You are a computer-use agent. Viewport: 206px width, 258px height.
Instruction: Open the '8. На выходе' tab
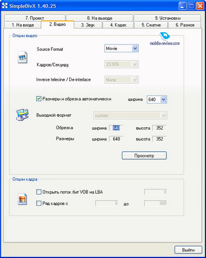[100, 18]
